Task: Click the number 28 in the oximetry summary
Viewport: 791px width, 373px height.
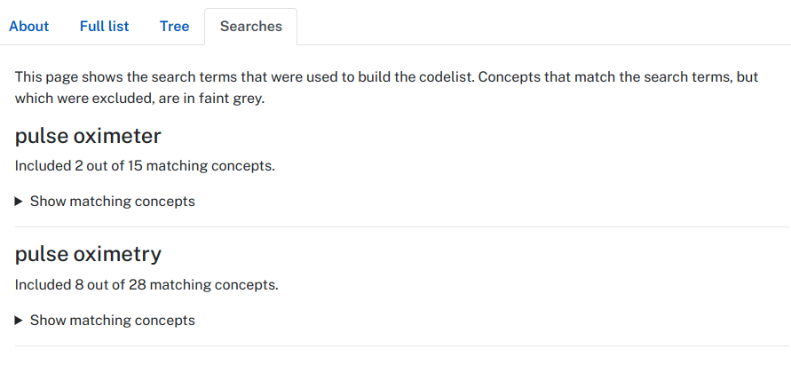Action: pos(138,285)
